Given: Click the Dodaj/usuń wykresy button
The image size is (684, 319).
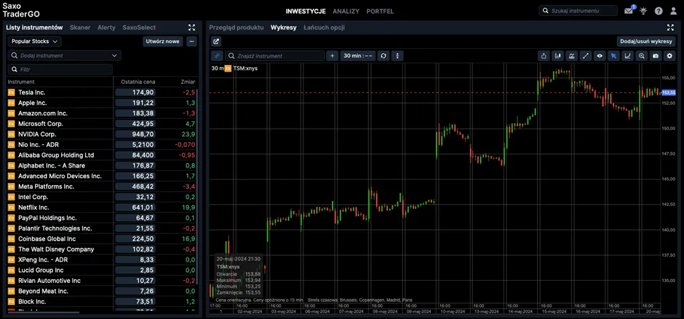Looking at the screenshot, I should click(646, 42).
